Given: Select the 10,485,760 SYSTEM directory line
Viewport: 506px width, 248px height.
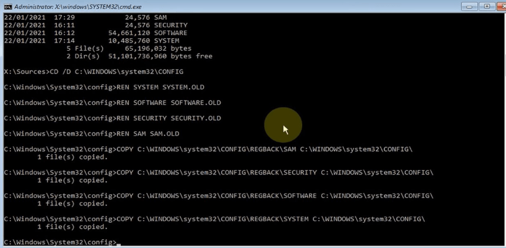Looking at the screenshot, I should (x=92, y=41).
